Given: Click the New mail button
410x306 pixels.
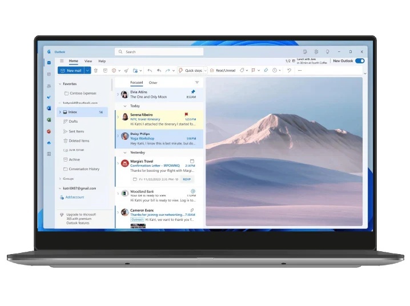Looking at the screenshot, I should coord(71,70).
